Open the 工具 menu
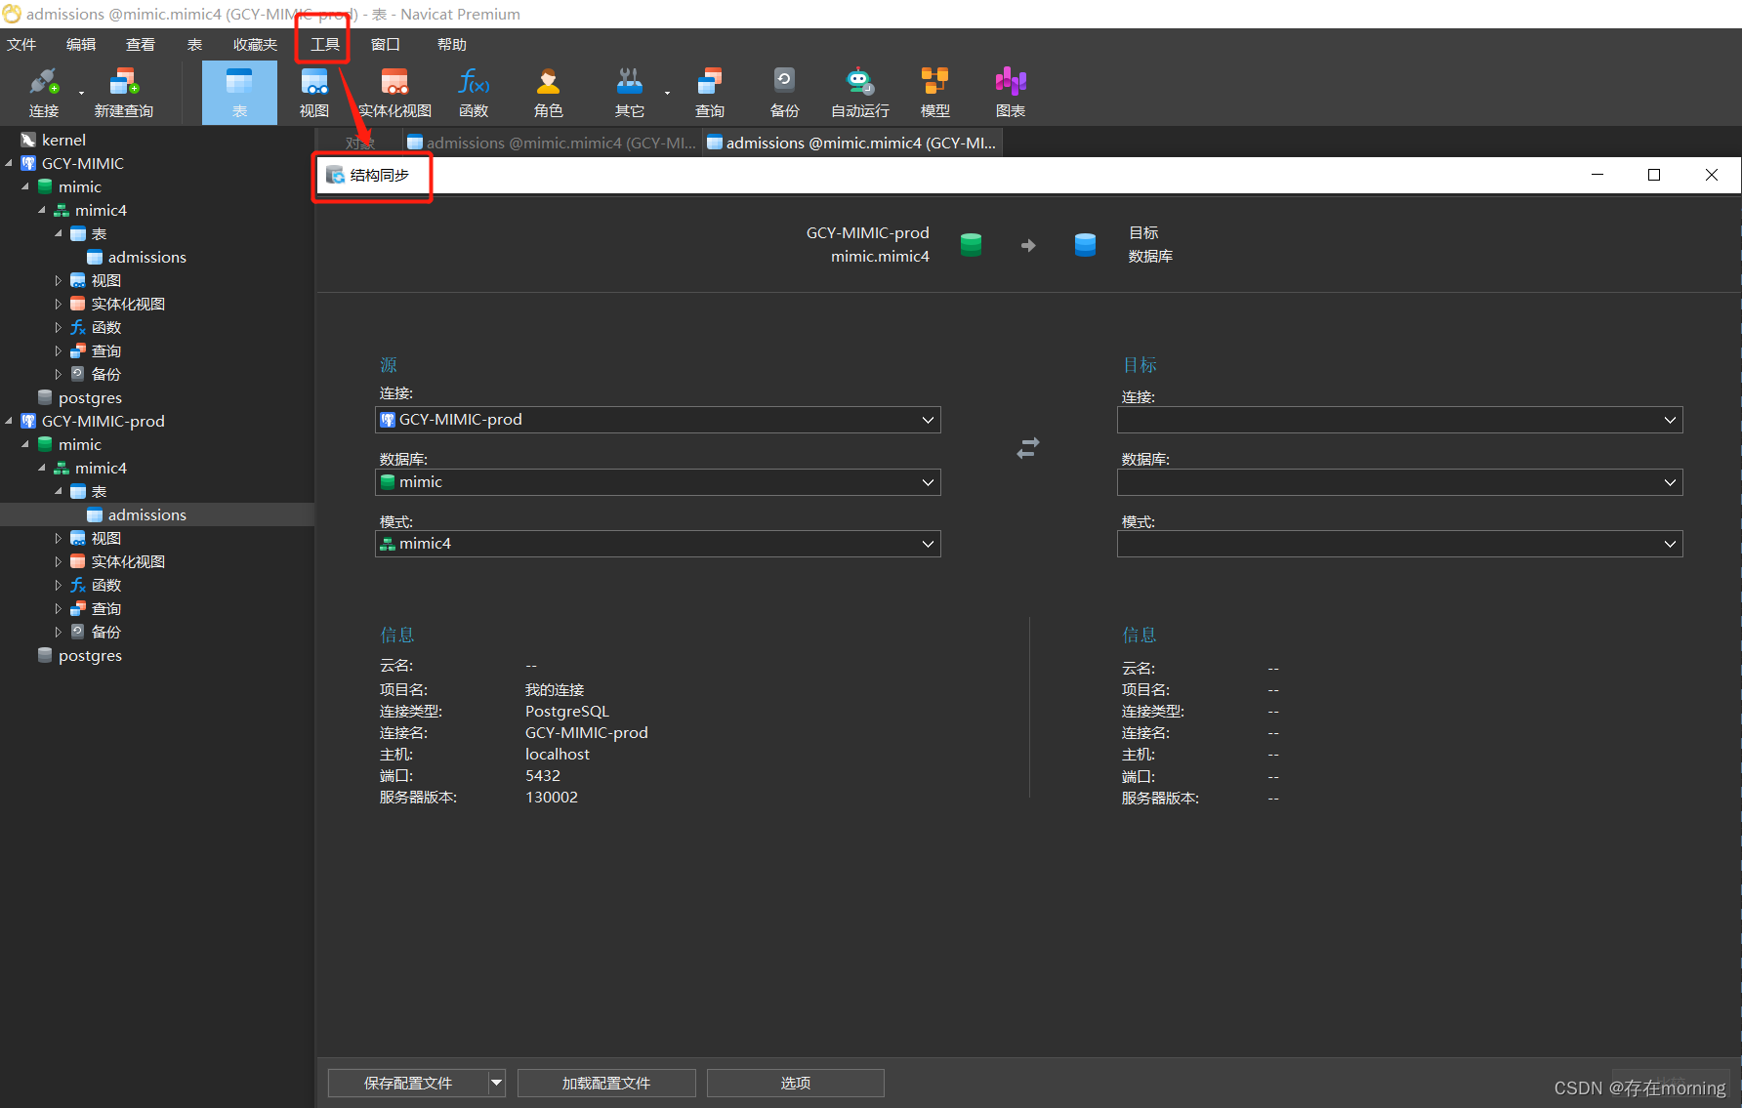Viewport: 1742px width, 1108px height. (x=325, y=44)
